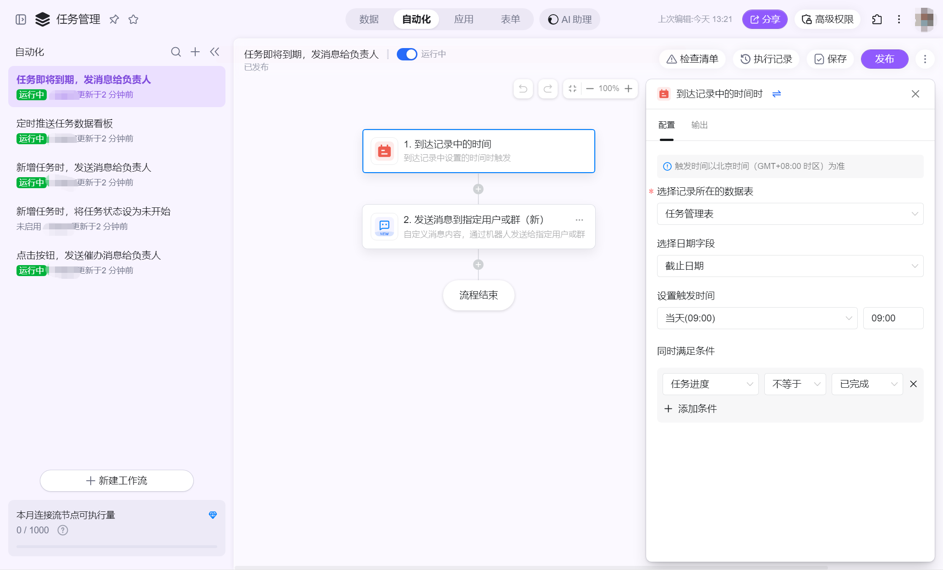Switch to the 数据 top tab
Image resolution: width=943 pixels, height=570 pixels.
pos(369,19)
